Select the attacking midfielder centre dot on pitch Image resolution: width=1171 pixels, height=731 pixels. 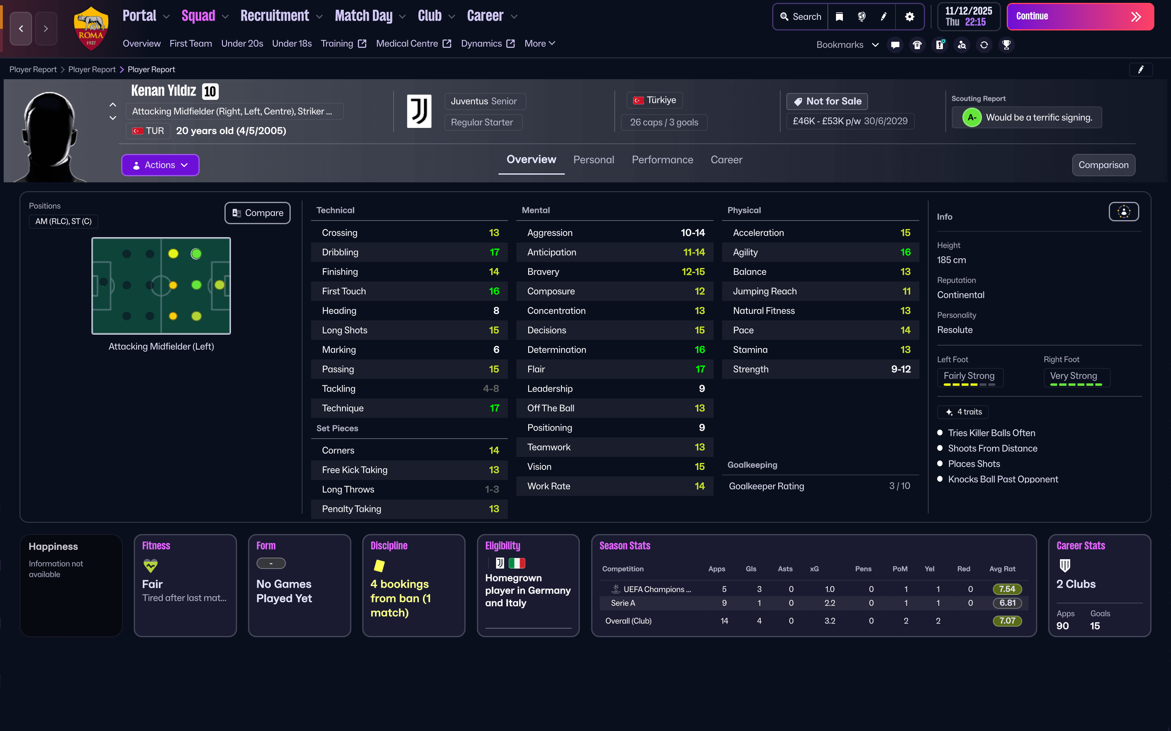[196, 285]
